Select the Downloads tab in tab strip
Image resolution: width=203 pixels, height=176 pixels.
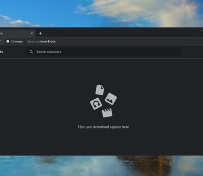pyautogui.click(x=17, y=33)
